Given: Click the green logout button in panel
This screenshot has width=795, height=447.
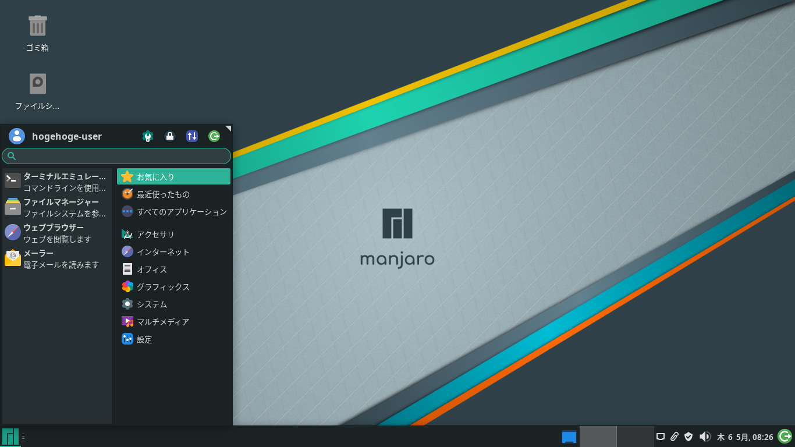Looking at the screenshot, I should coord(785,436).
